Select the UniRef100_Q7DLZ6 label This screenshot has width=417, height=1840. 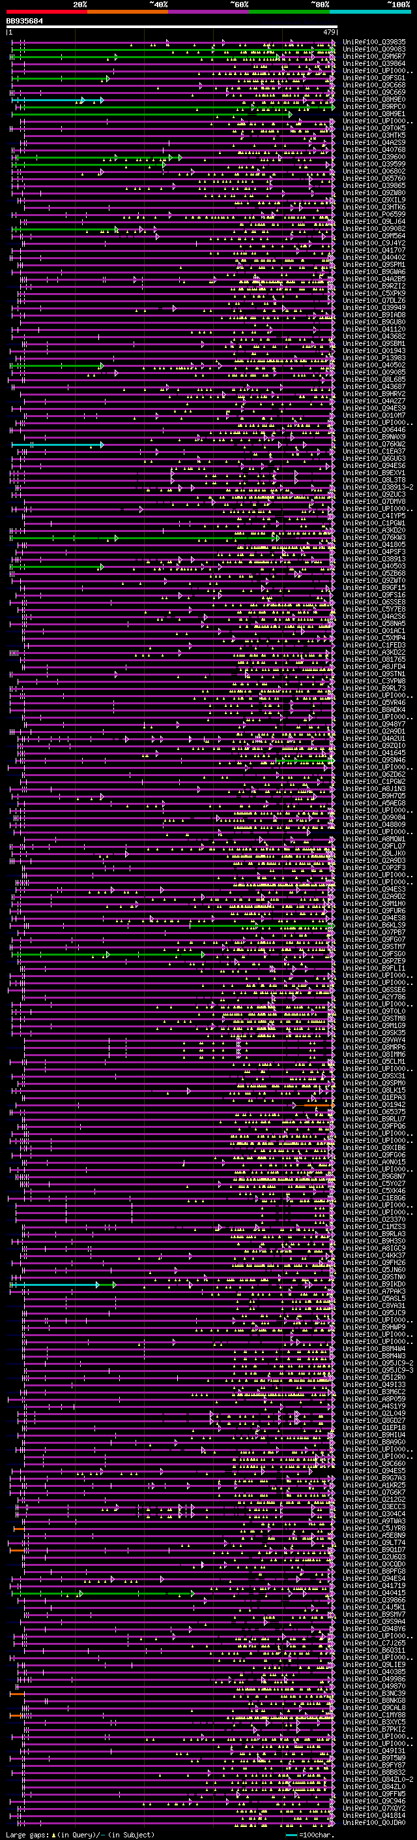pyautogui.click(x=374, y=301)
